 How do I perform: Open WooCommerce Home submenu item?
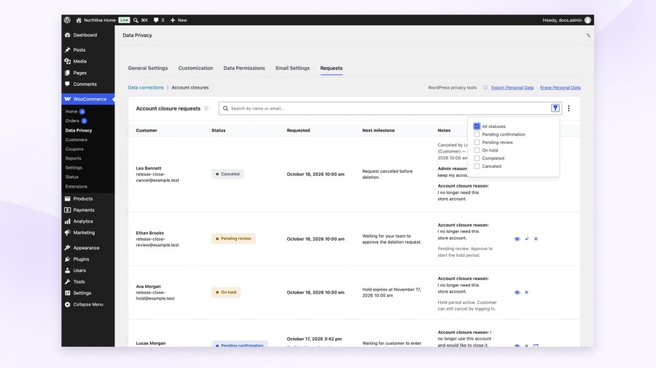(71, 111)
